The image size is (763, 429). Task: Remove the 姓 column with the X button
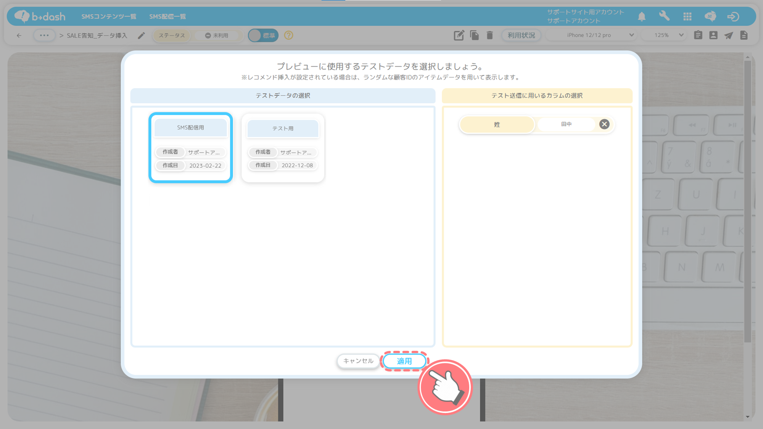tap(604, 124)
